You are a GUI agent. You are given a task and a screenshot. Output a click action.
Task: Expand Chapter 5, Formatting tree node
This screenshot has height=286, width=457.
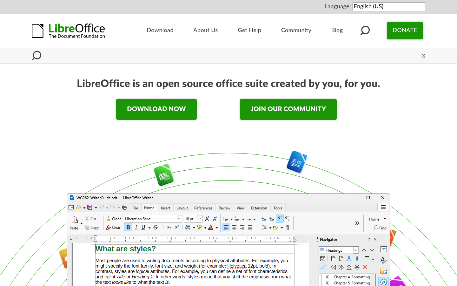tap(328, 283)
